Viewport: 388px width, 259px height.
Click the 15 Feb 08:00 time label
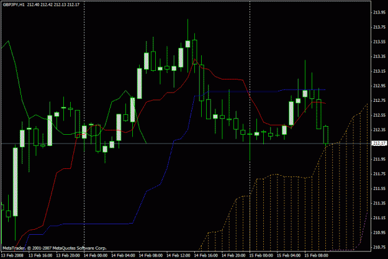point(316,255)
